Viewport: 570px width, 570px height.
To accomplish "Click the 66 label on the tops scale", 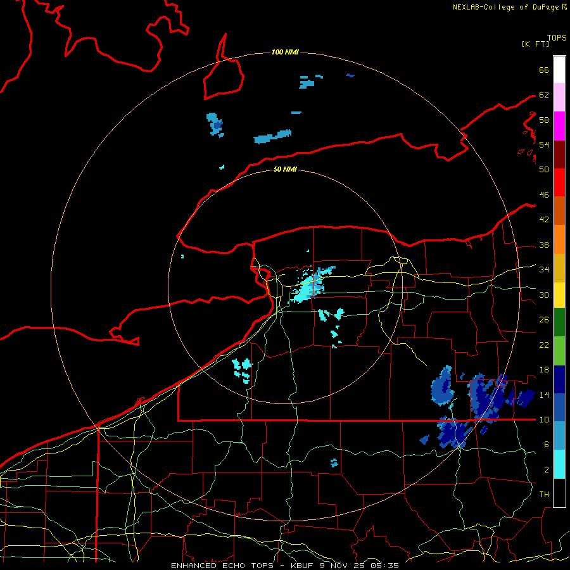I will point(544,70).
